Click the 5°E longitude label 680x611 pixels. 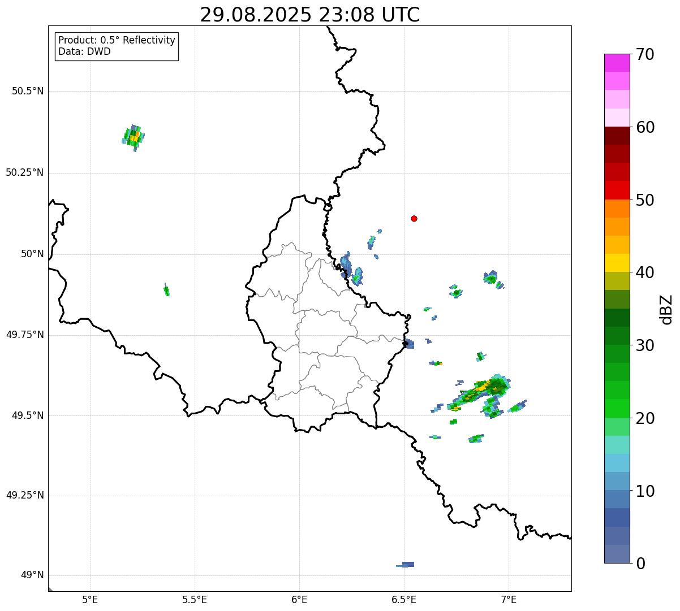point(90,599)
